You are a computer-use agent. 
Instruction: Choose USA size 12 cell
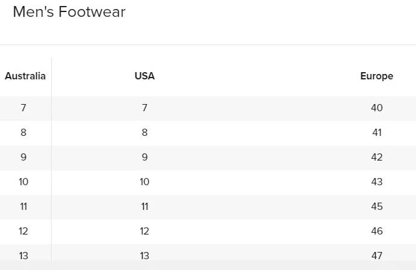coord(144,232)
